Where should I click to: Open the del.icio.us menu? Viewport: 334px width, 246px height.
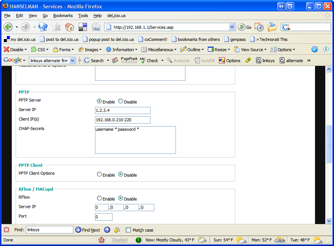[x=116, y=16]
